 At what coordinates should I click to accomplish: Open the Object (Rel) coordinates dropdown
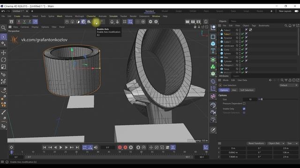click(276, 143)
